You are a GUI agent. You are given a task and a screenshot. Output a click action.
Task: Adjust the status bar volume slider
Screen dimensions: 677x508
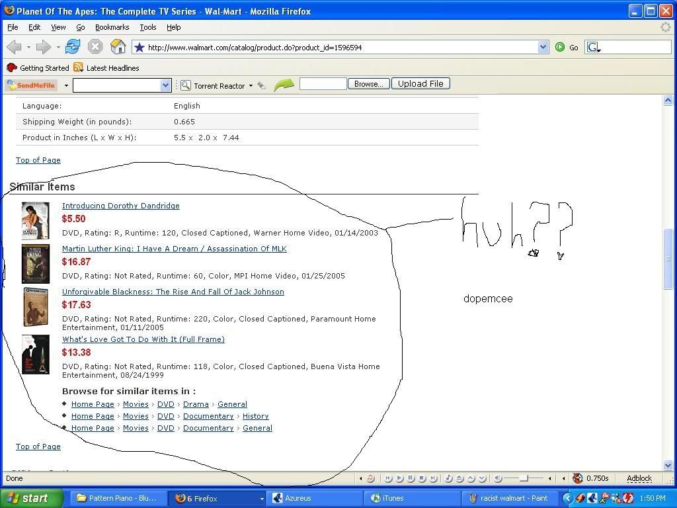pyautogui.click(x=524, y=478)
